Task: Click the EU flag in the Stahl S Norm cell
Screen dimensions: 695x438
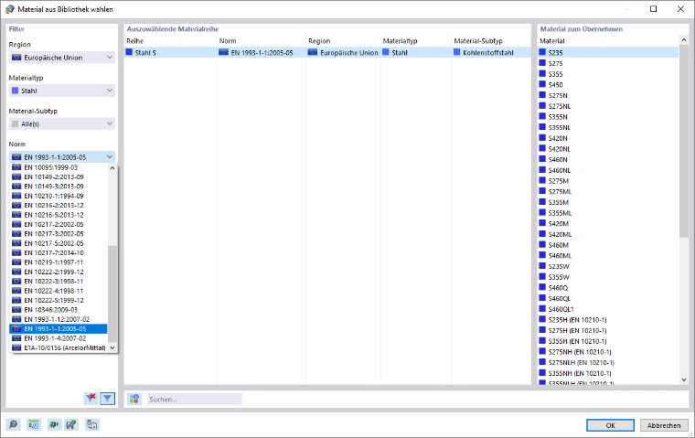Action: pyautogui.click(x=223, y=52)
